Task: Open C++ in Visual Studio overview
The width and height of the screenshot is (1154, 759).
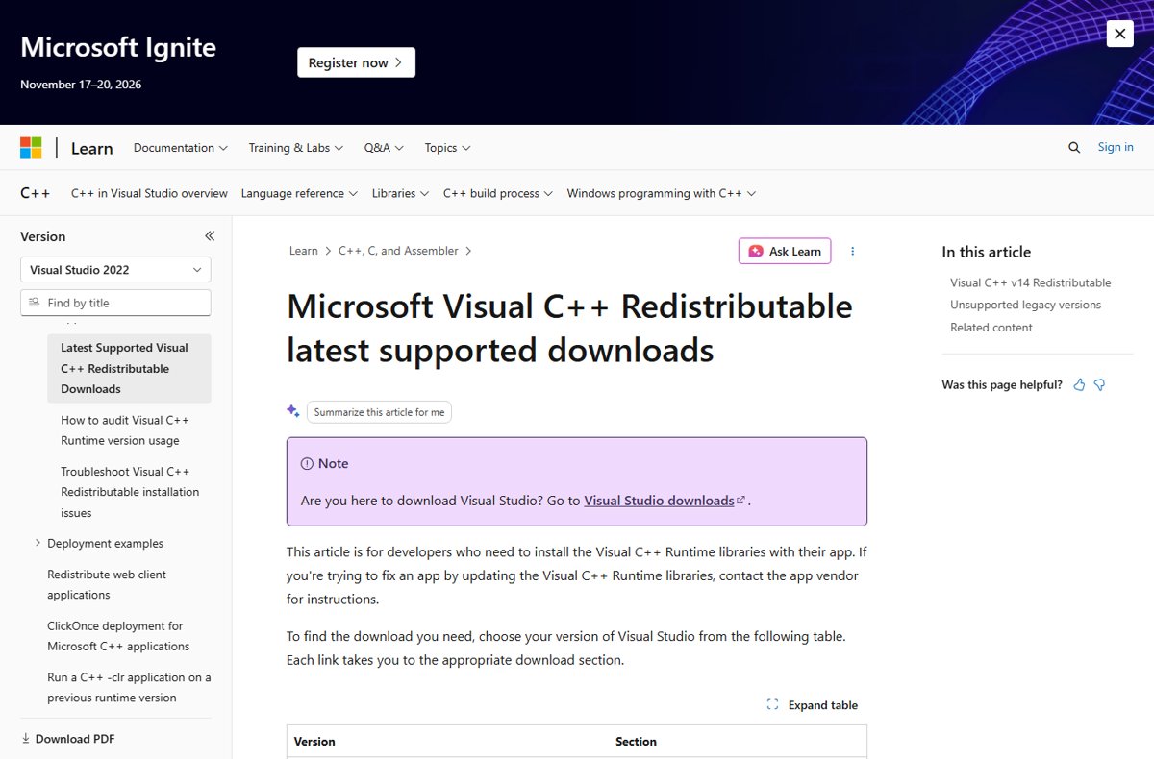Action: [x=149, y=193]
